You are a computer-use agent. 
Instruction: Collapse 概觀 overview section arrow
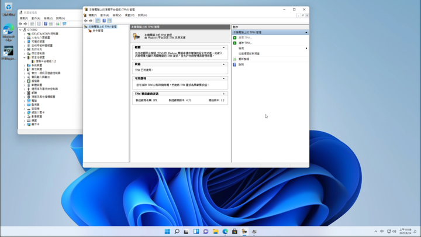pyautogui.click(x=223, y=47)
